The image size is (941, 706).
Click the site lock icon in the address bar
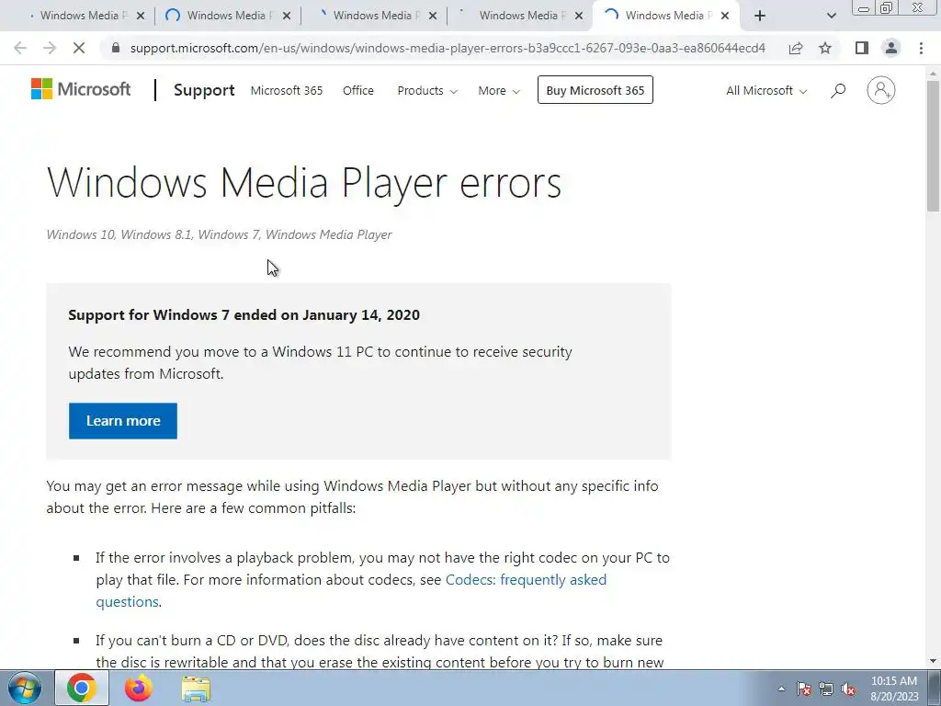(x=116, y=48)
